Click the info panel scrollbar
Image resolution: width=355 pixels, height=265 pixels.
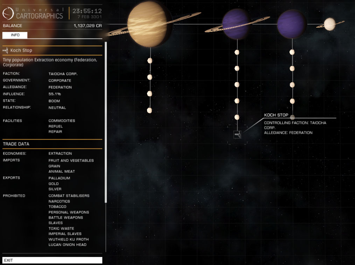[106, 122]
